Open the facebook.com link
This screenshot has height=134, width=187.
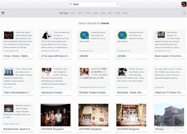(47, 87)
